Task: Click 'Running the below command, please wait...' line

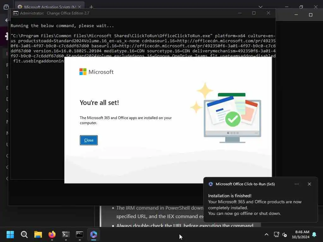Action: coord(62,26)
